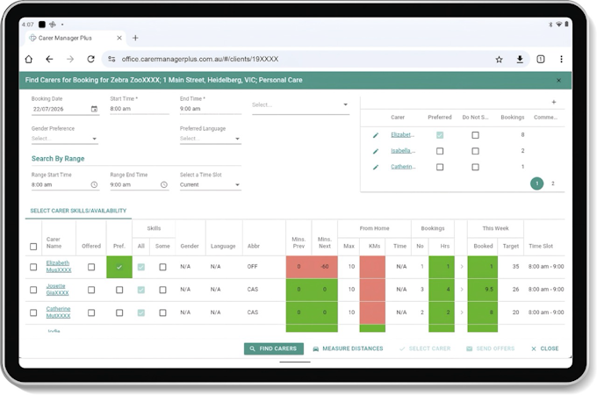Screen dimensions: 597x395
Task: Open the Catherine MutXXXX carer link
Action: [58, 312]
